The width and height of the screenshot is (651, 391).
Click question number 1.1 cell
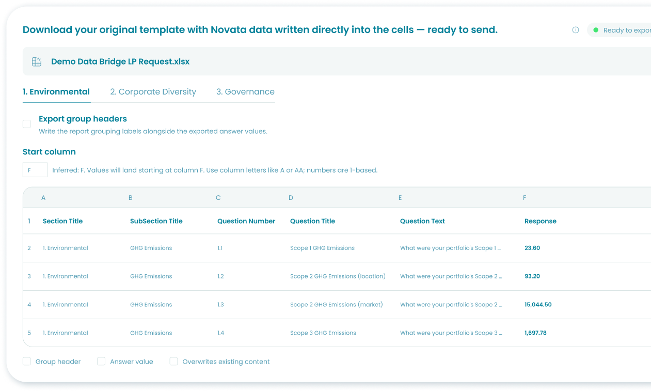(220, 248)
